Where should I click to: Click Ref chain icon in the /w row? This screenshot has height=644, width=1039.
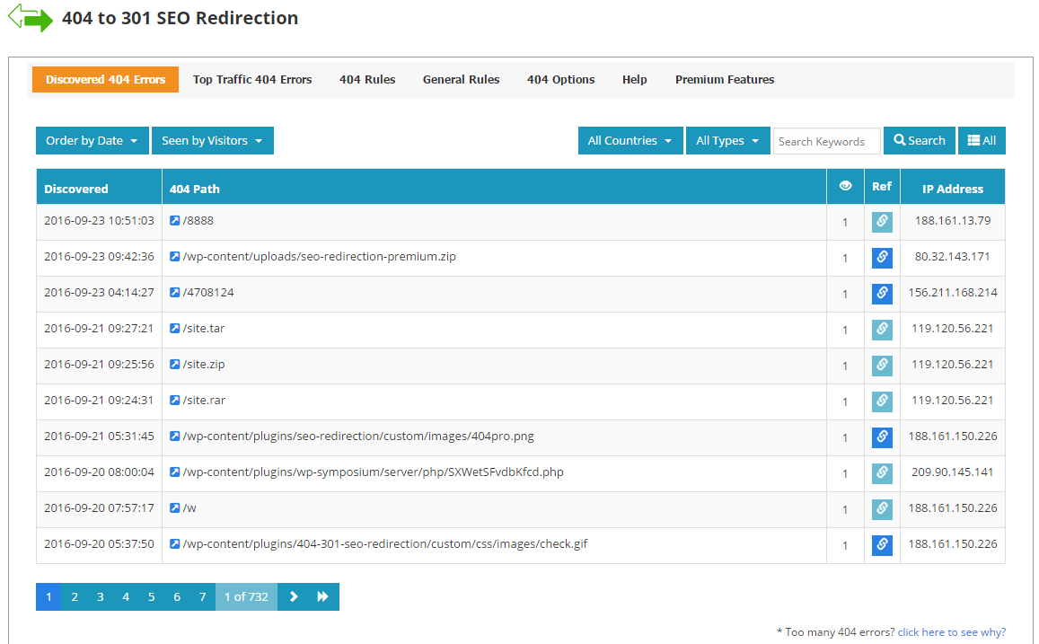point(882,509)
